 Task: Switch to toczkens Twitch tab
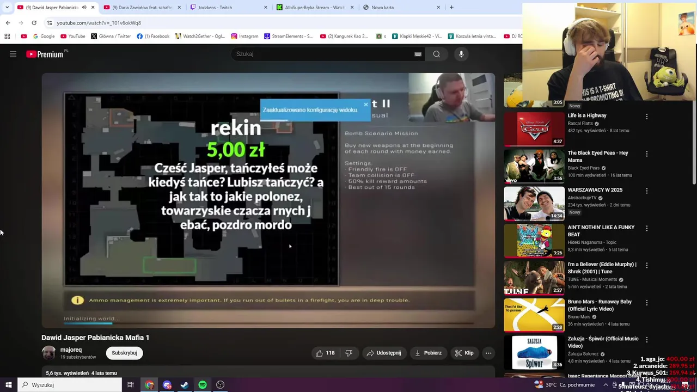pos(229,8)
